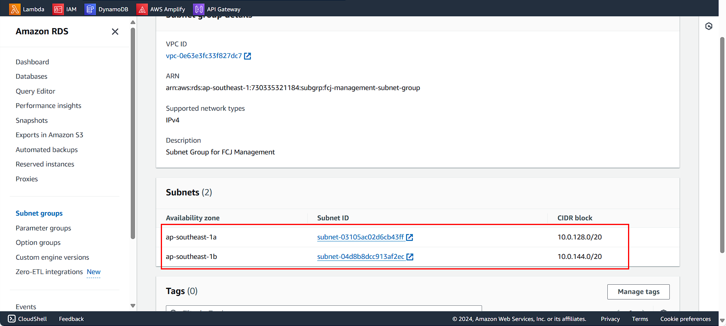726x326 pixels.
Task: Open subnet-04d8b8dcc913af2ec link
Action: 361,256
